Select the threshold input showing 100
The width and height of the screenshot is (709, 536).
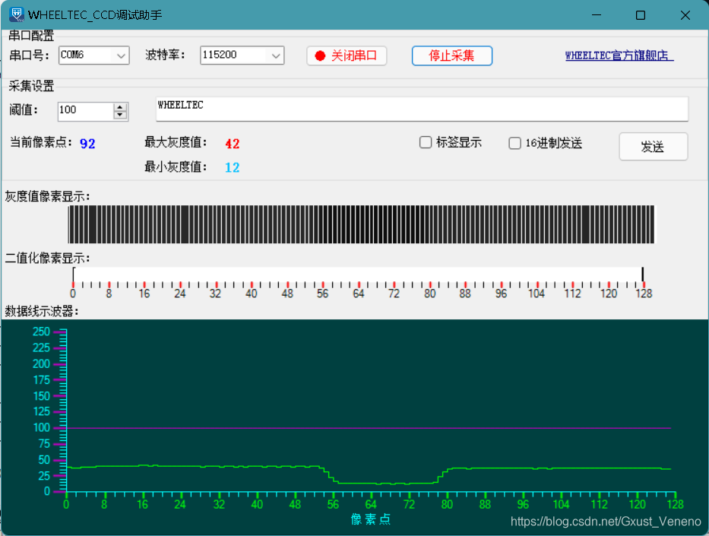coord(84,111)
